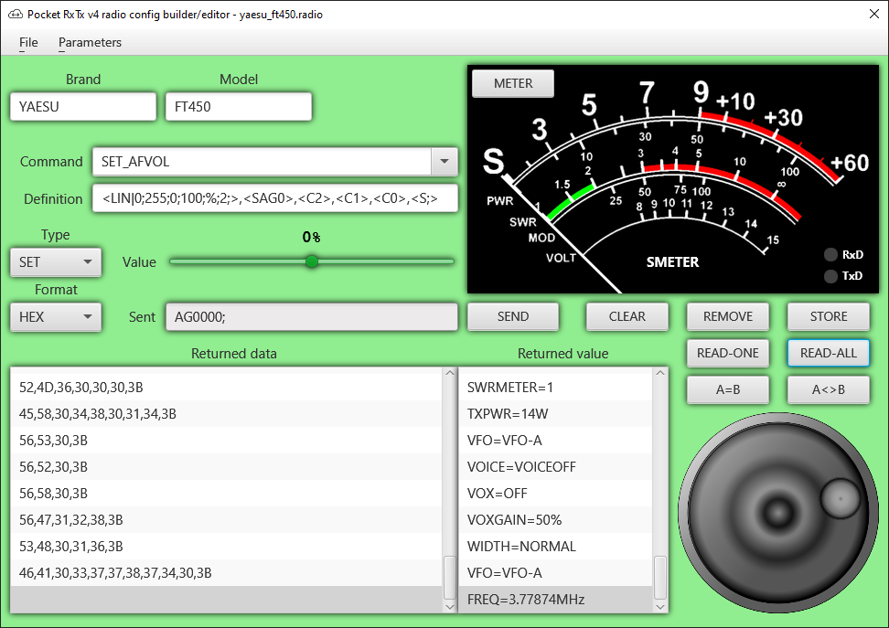Image resolution: width=889 pixels, height=628 pixels.
Task: Select VOICE=VOICEOFF in Returned value
Action: tap(556, 466)
